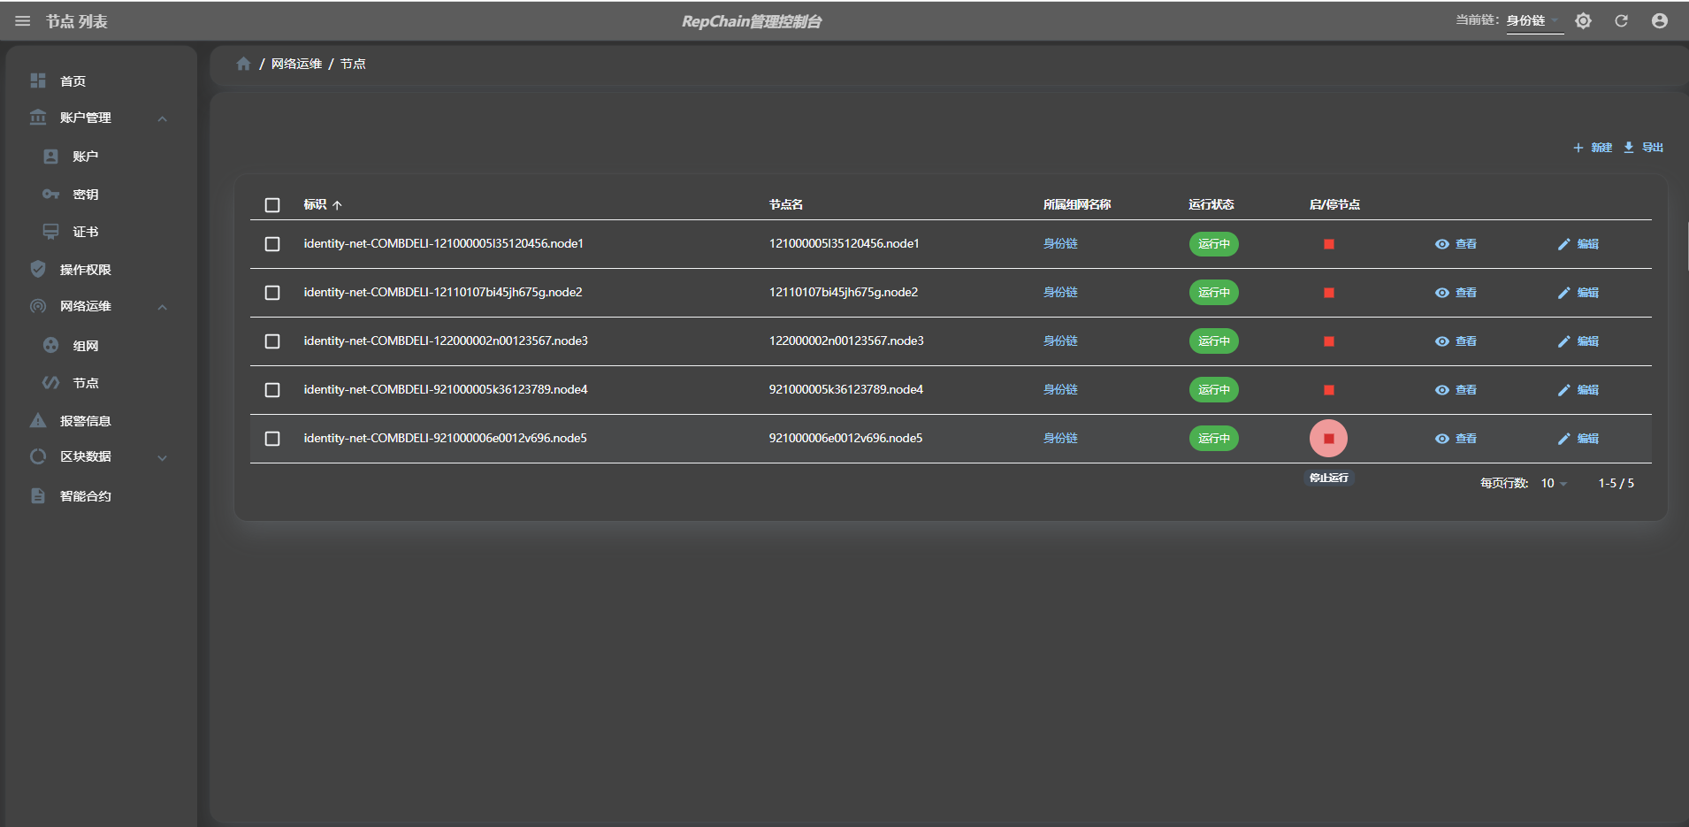Click the 导出 export button
The width and height of the screenshot is (1689, 827).
tap(1643, 148)
